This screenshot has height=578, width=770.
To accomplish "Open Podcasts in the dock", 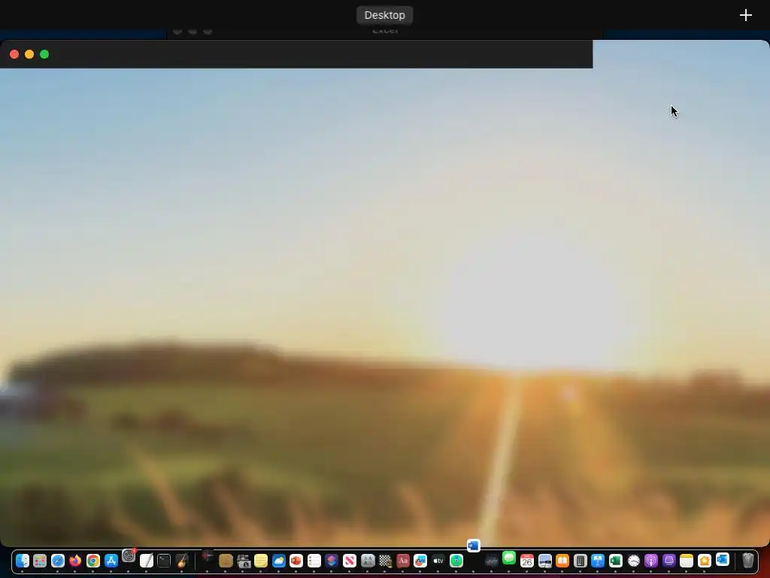I will tap(651, 561).
